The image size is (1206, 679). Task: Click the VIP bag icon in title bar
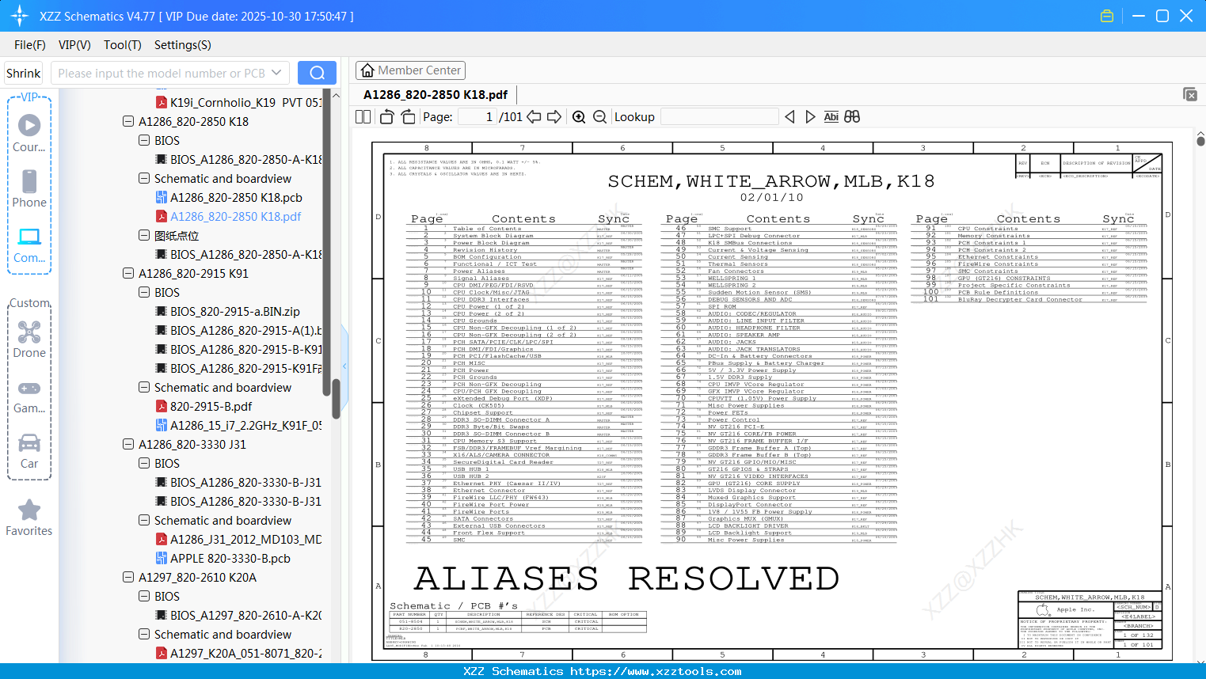tap(1107, 16)
